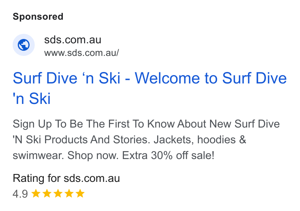This screenshot has height=211, width=300.
Task: Click "Extra 30% off sale!" text
Action: 168,155
